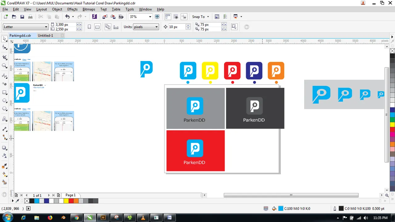Expand the Application Launcher dropdown arrow
Viewport: 395px width, 222px height.
241,17
